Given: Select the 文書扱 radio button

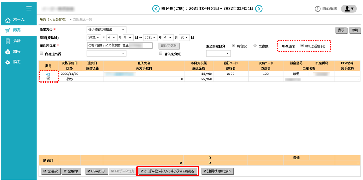Looking at the screenshot, I should tap(255, 46).
